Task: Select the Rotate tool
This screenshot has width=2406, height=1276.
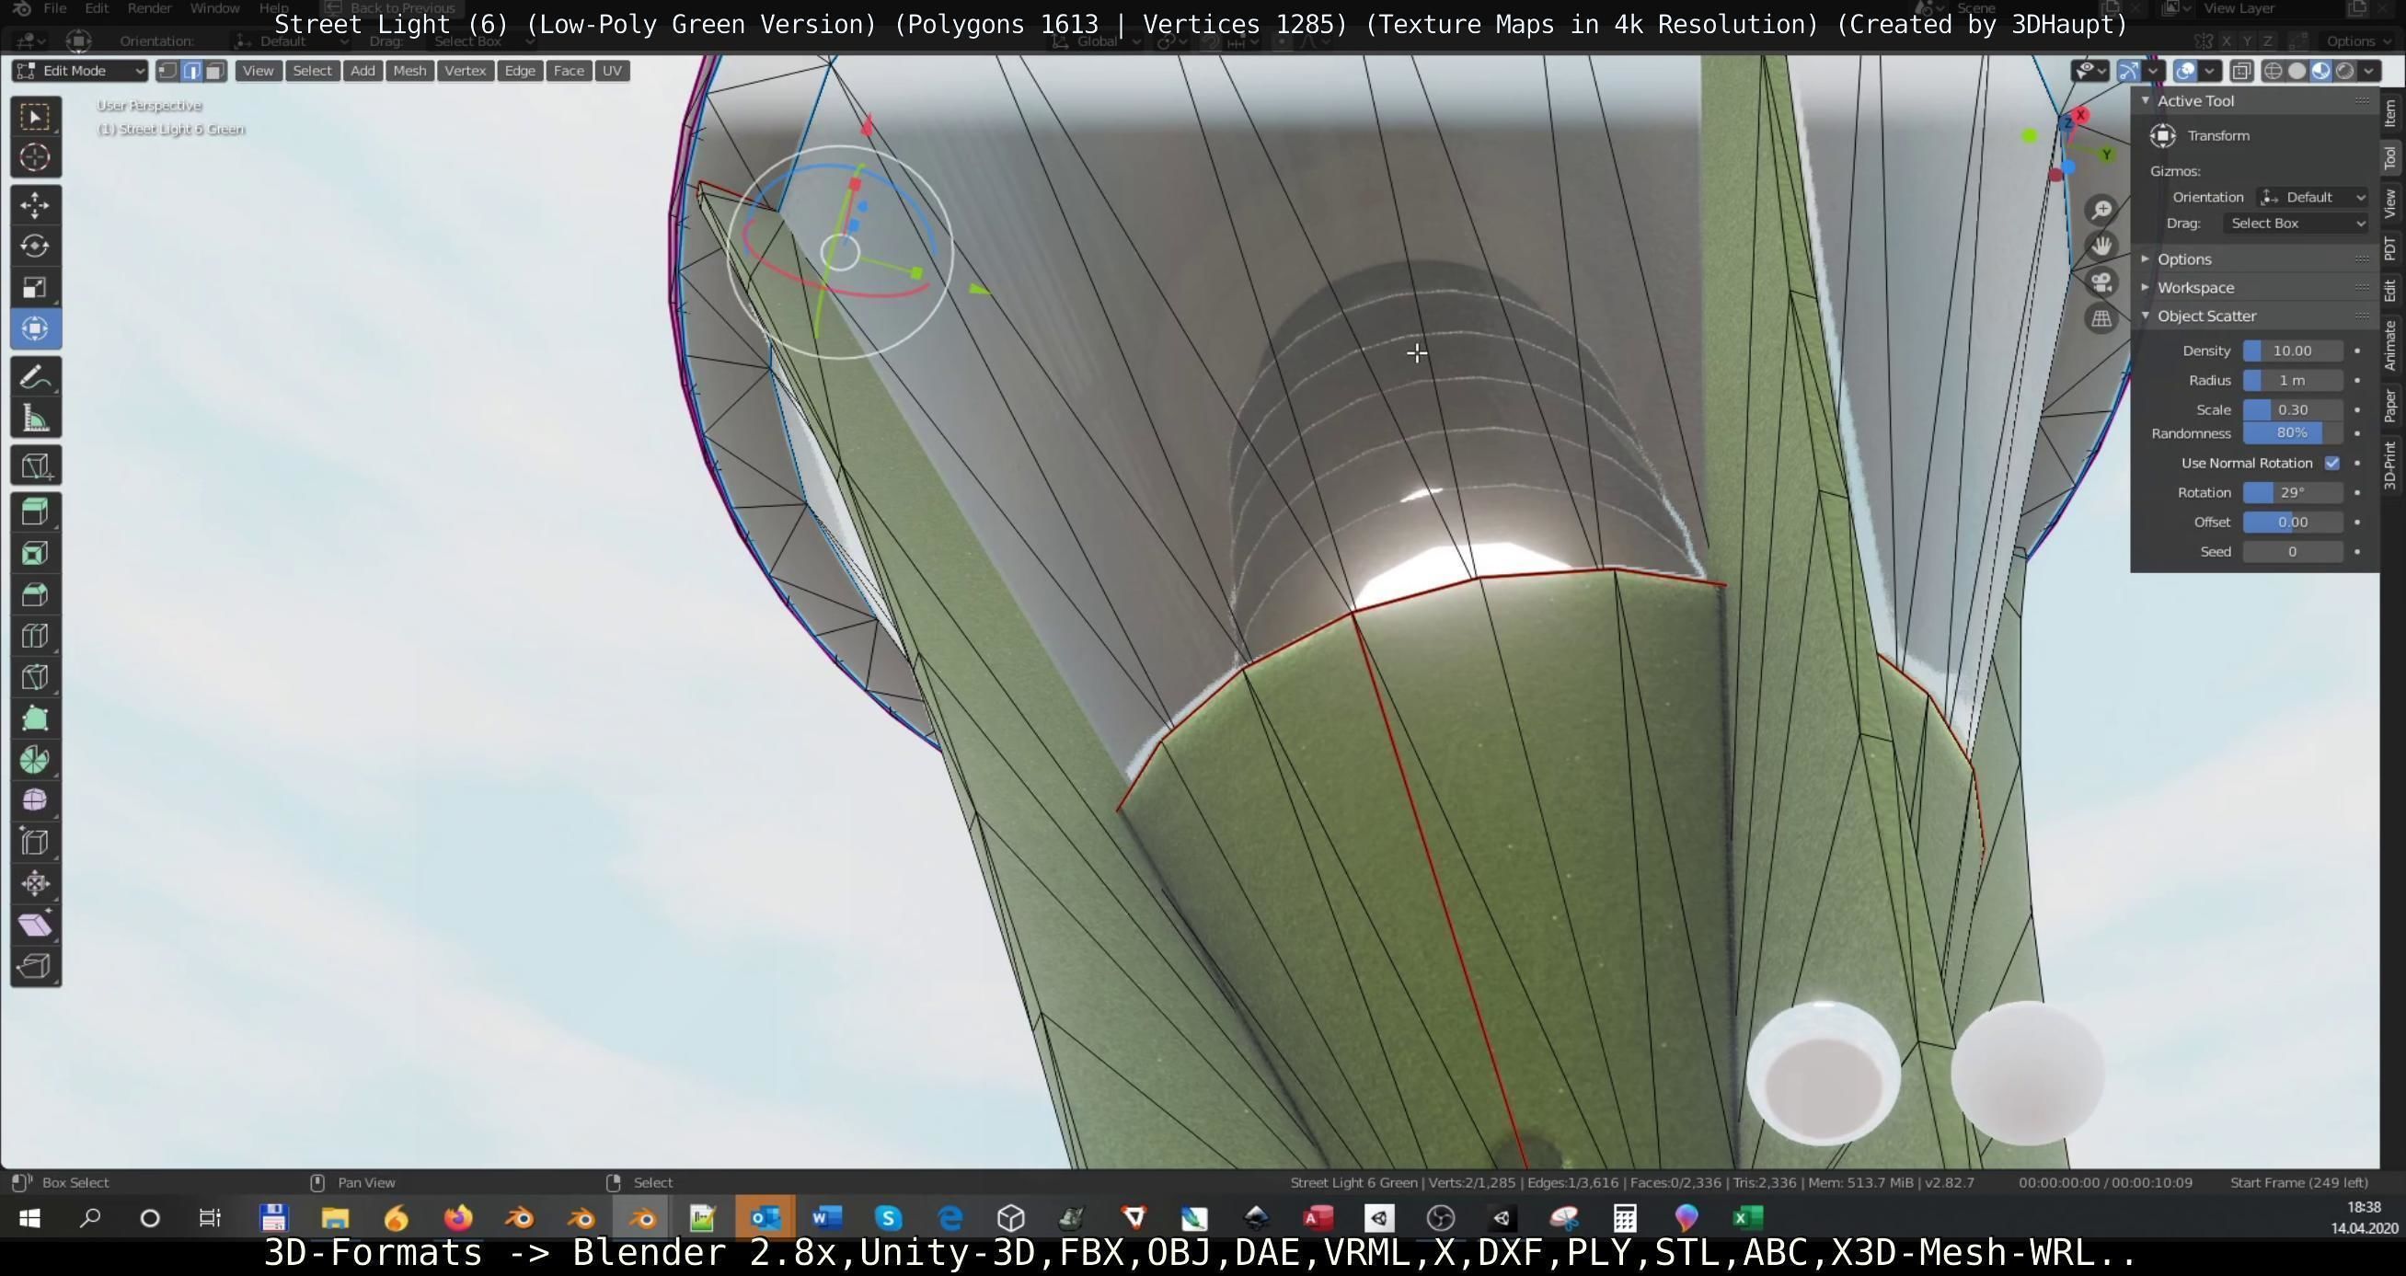Action: [x=36, y=246]
